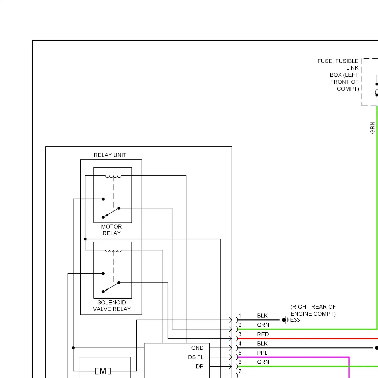Viewport: 378px width, 378px height.
Task: Select the SOLENOID VALVE RELAY label
Action: tap(112, 306)
